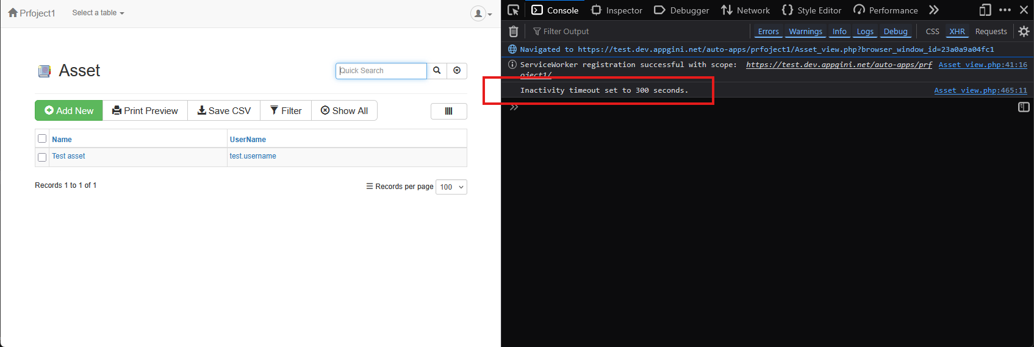The width and height of the screenshot is (1034, 347).
Task: Click into the Quick Search field
Action: click(x=381, y=71)
